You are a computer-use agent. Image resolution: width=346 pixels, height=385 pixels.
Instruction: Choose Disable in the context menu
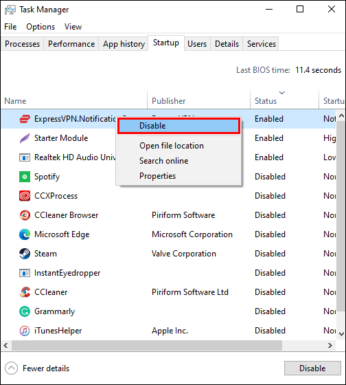pos(178,126)
